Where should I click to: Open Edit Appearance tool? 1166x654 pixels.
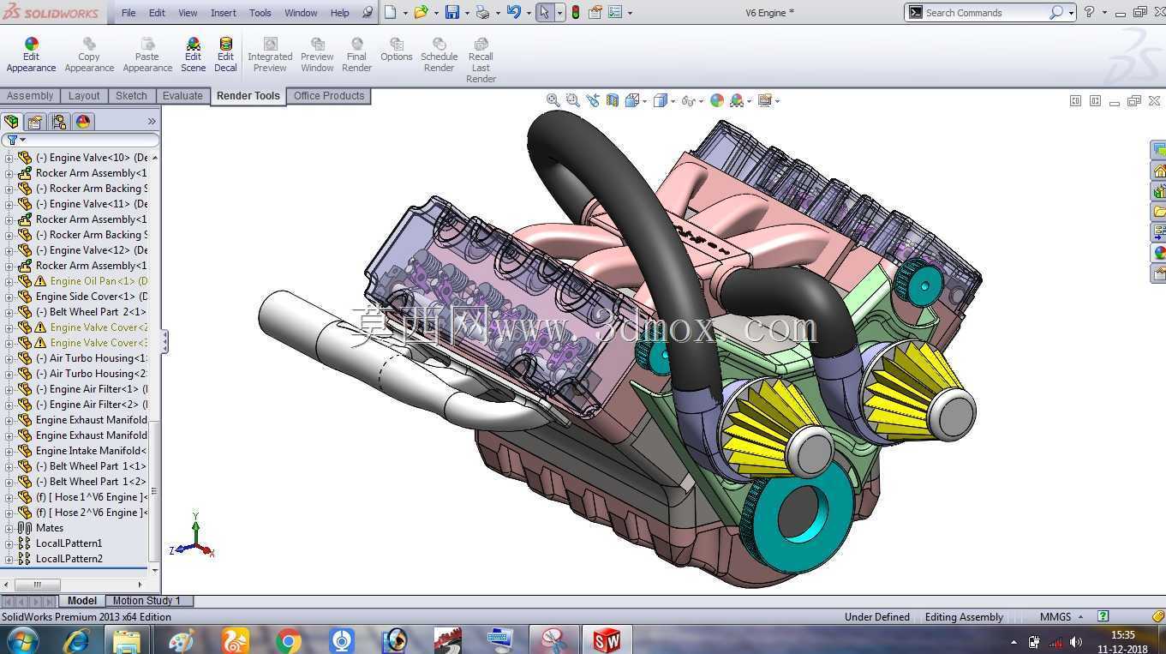coord(31,55)
